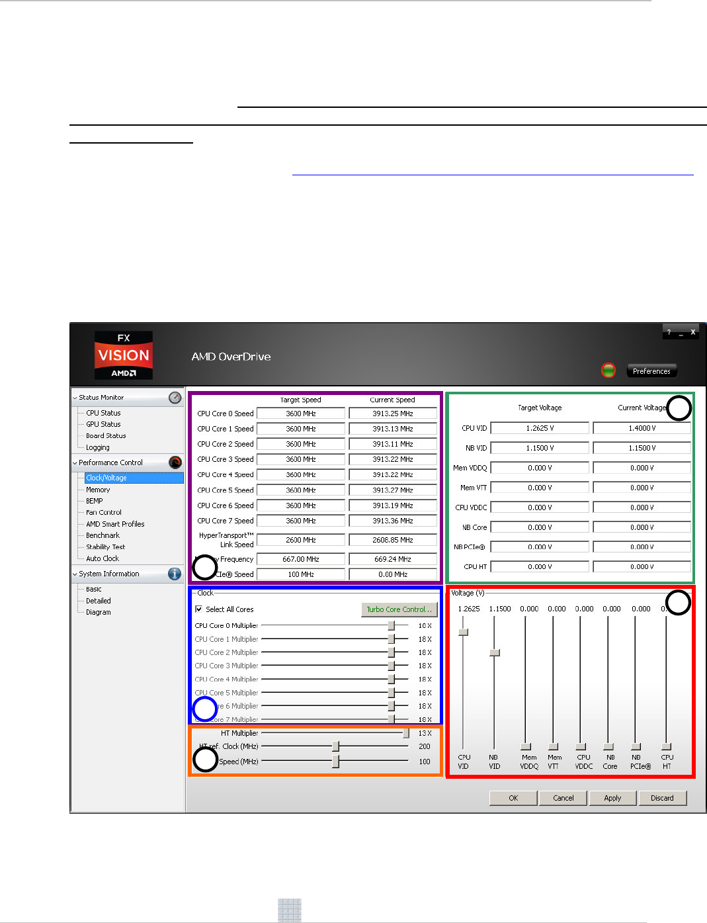
Task: Toggle the Select All Cores checkbox
Action: 199,609
